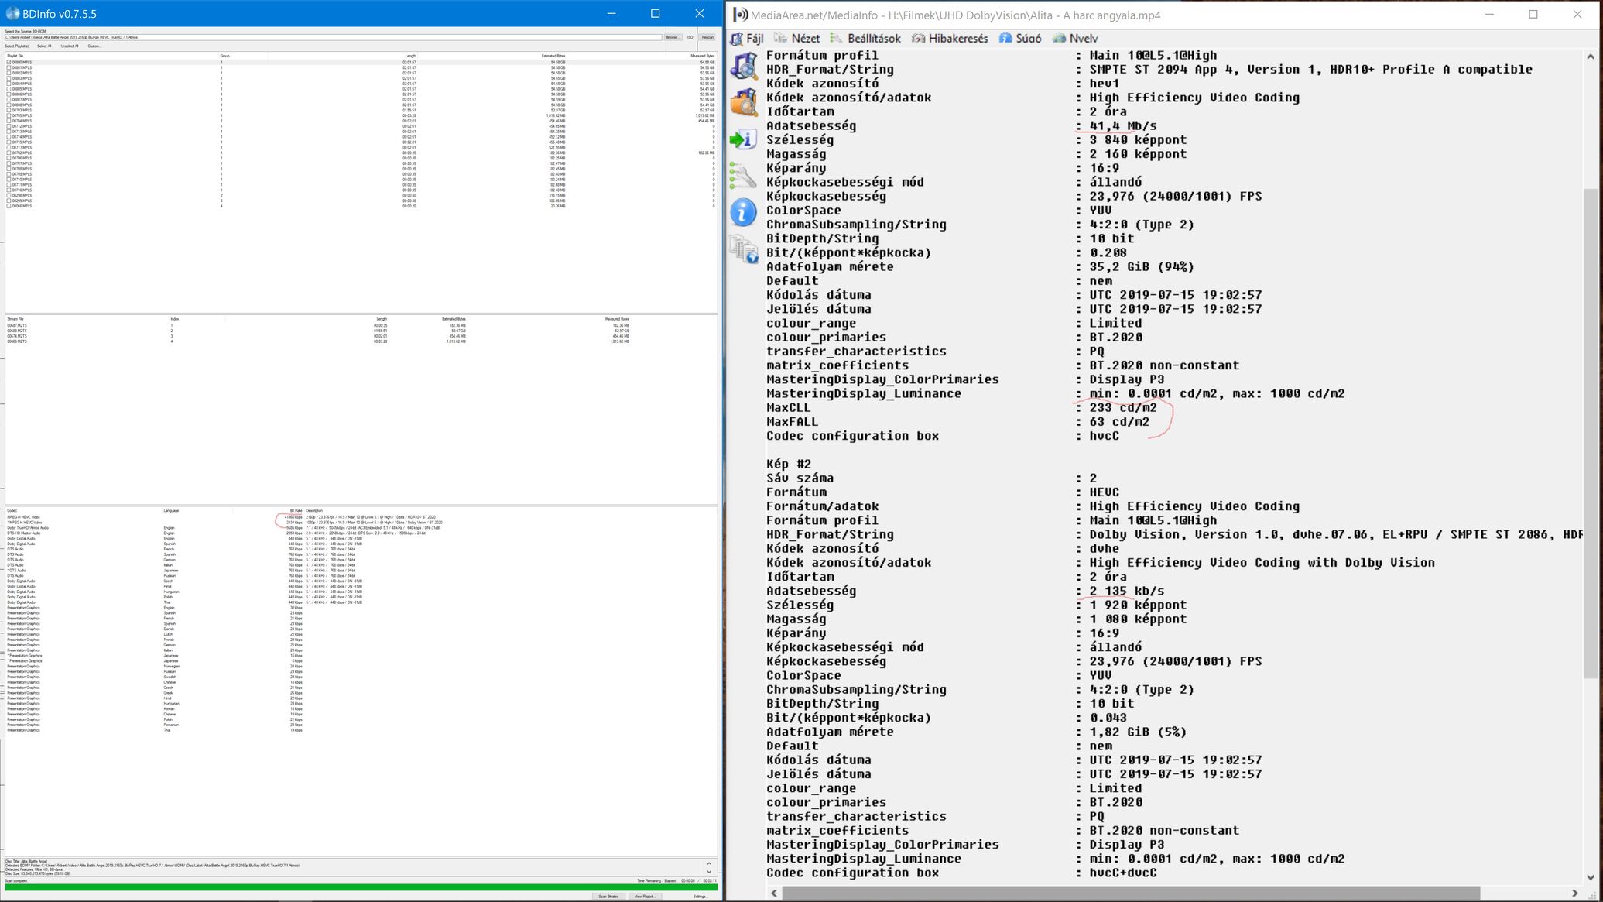Click the '2 135 kb/s' bitrate value

pyautogui.click(x=1126, y=591)
